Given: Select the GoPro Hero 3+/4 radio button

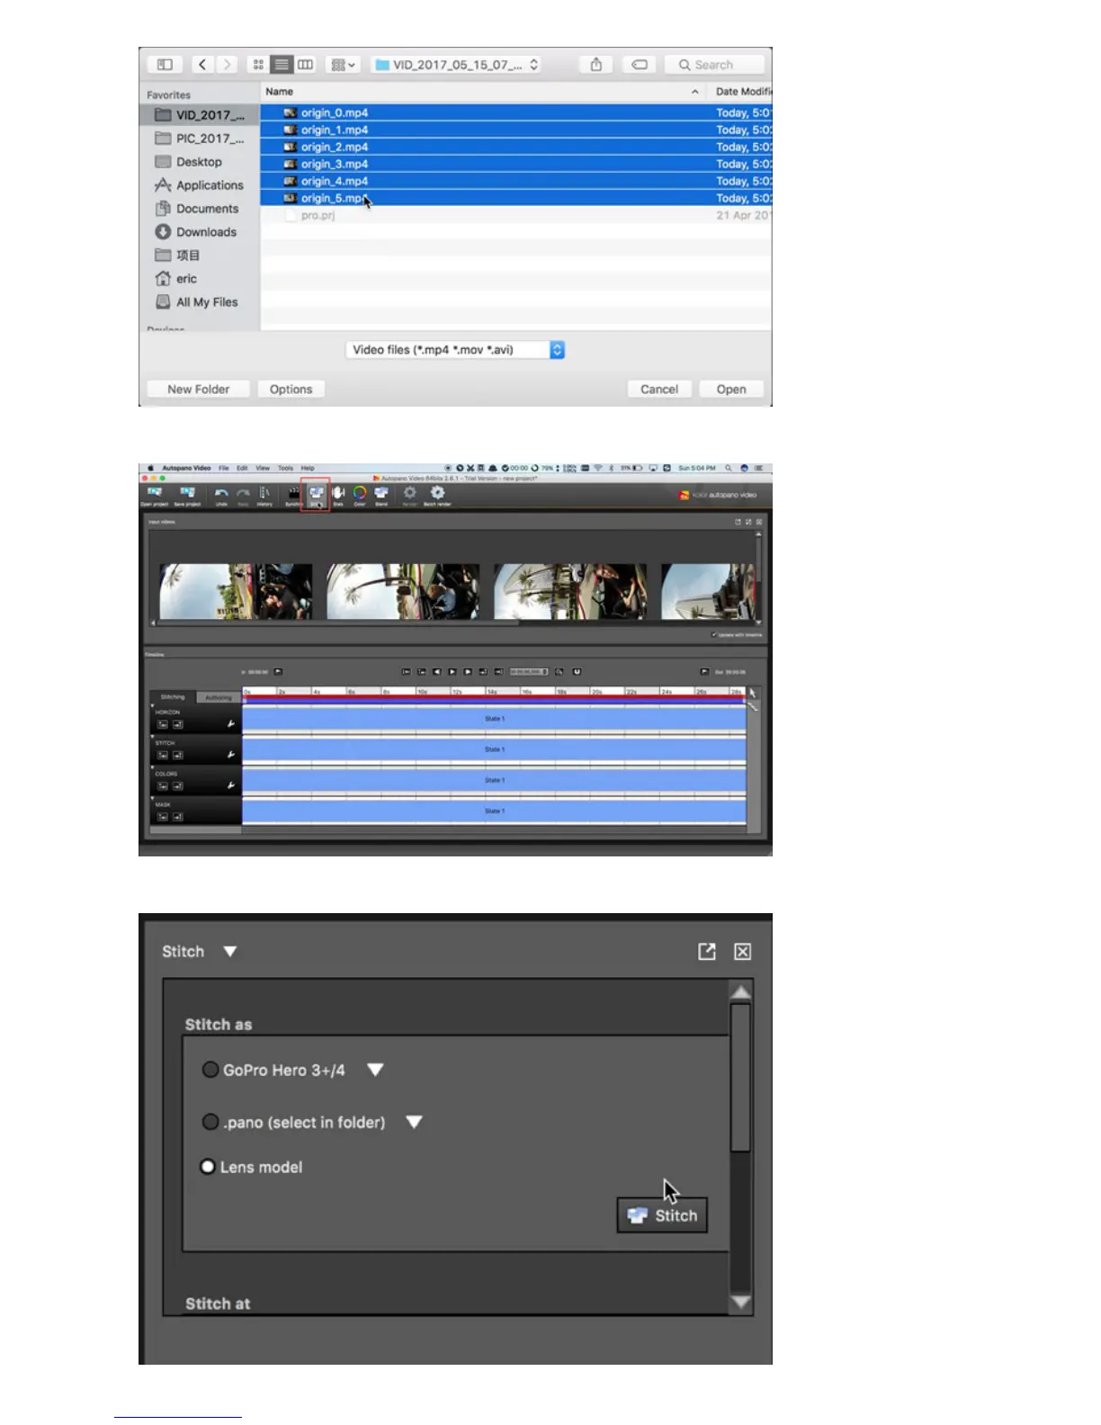Looking at the screenshot, I should 210,1070.
